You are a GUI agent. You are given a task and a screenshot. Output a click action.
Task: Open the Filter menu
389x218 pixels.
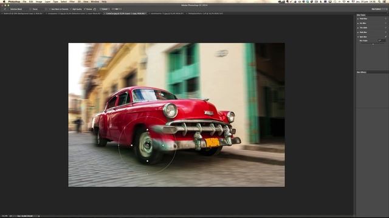pos(72,1)
